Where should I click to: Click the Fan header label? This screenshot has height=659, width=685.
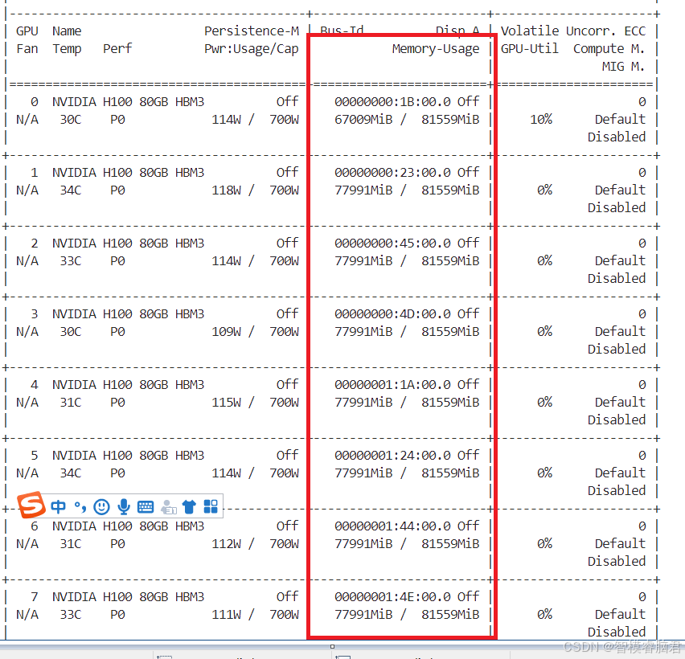(27, 48)
